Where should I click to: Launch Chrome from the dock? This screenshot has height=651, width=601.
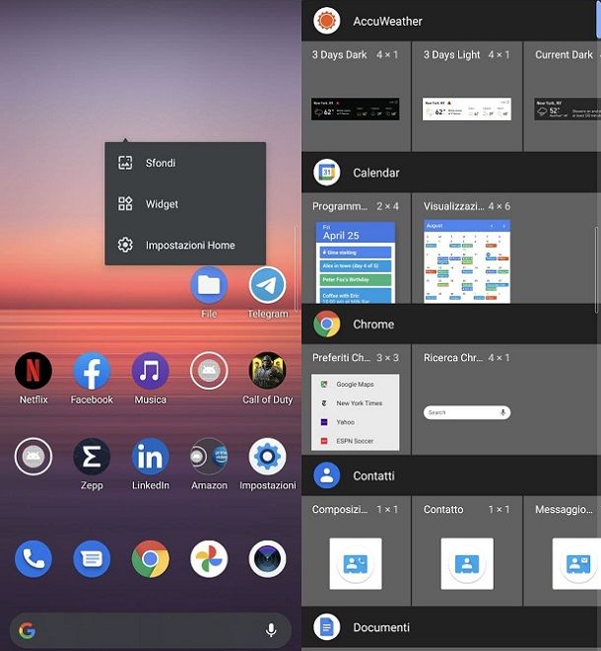(150, 559)
